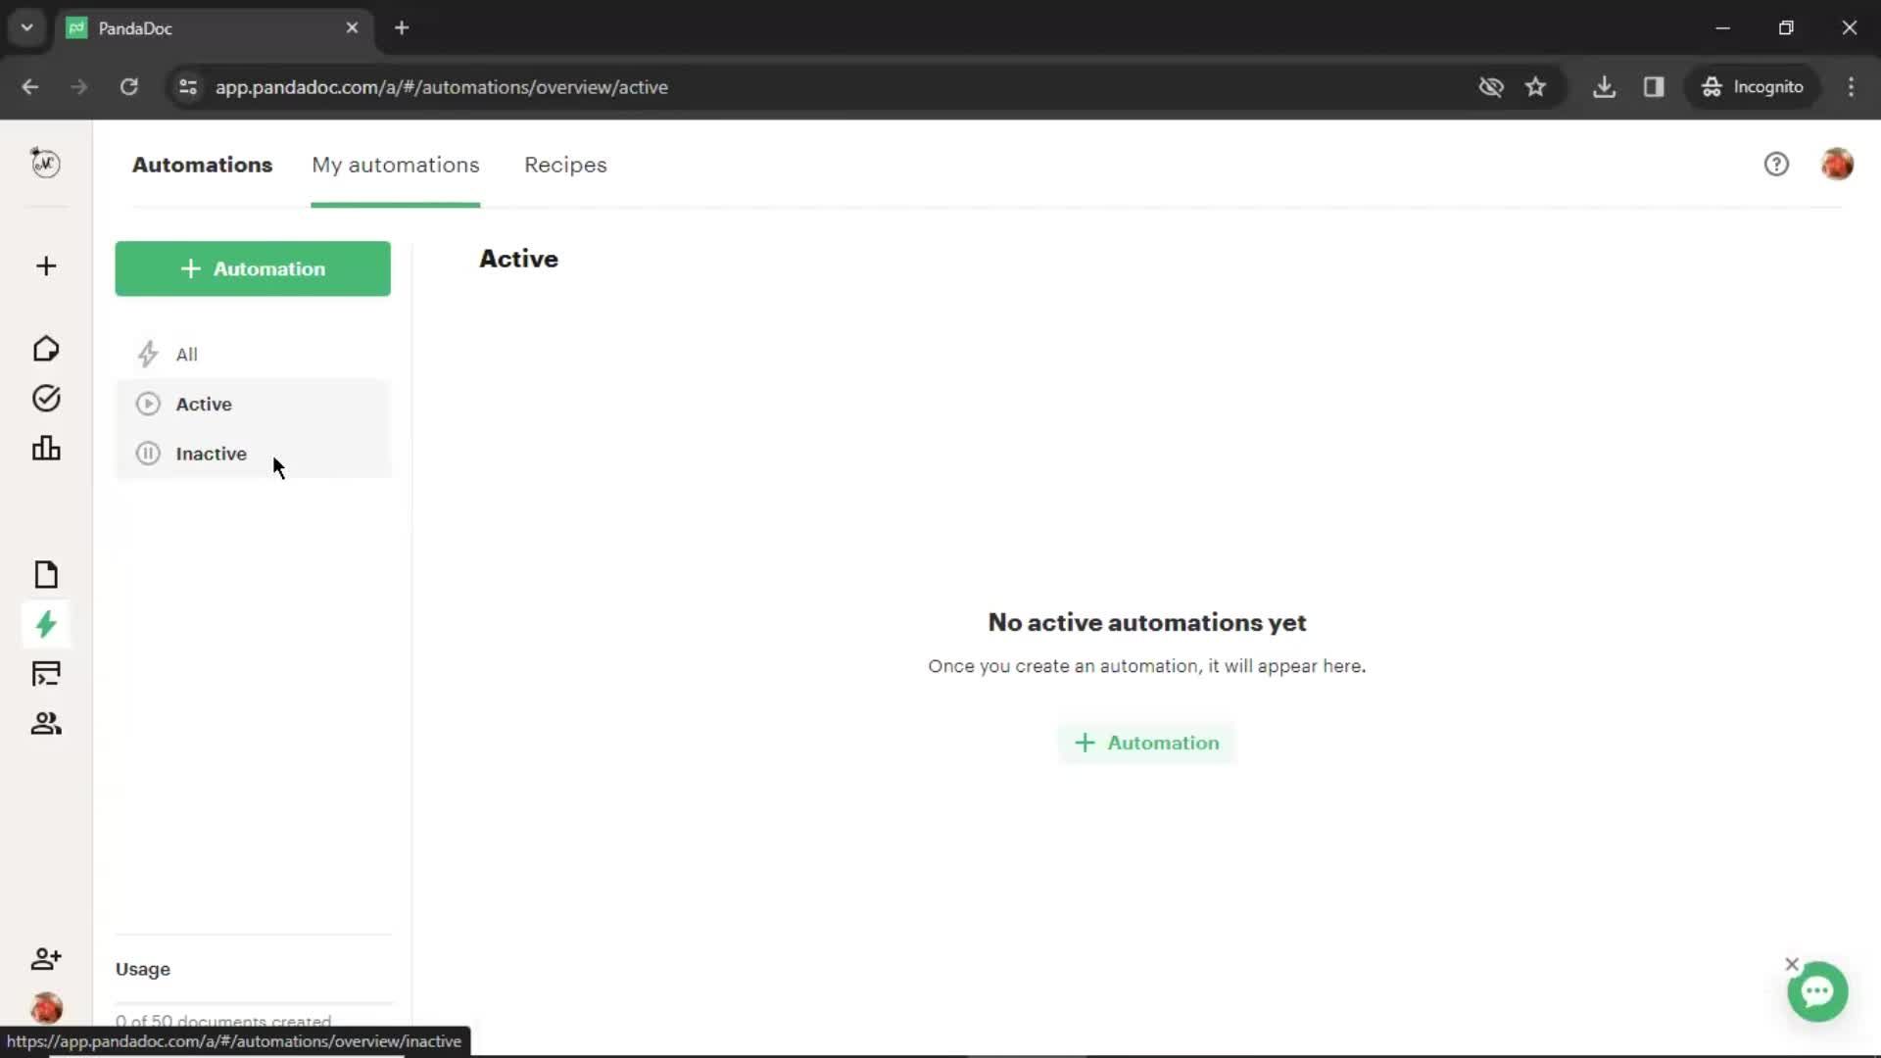
Task: Open the Documents section icon
Action: pyautogui.click(x=45, y=575)
